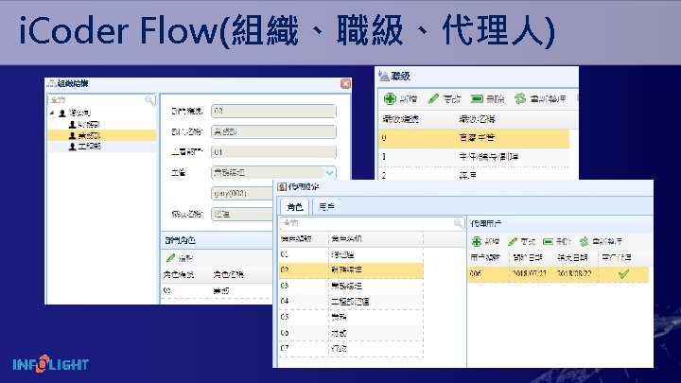Select rank row 1 in 職級 list

tap(474, 157)
